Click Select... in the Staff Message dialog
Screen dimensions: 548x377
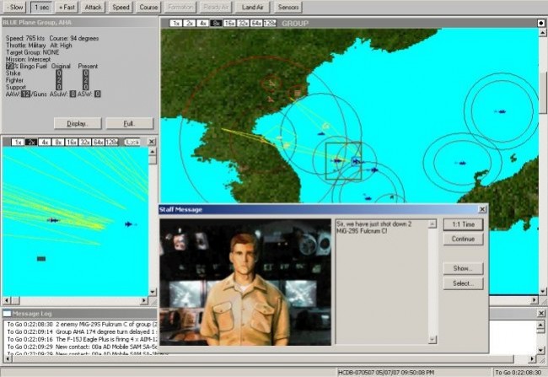tap(463, 283)
